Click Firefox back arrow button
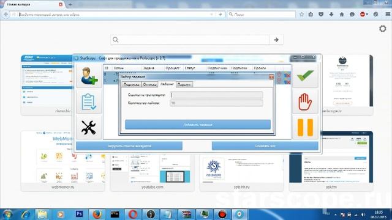This screenshot has width=392, height=220. click(x=6, y=15)
